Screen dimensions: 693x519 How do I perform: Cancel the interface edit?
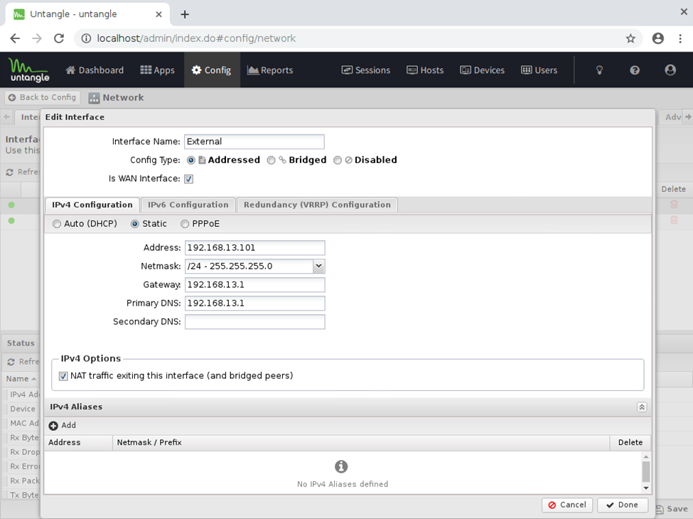[x=567, y=505]
